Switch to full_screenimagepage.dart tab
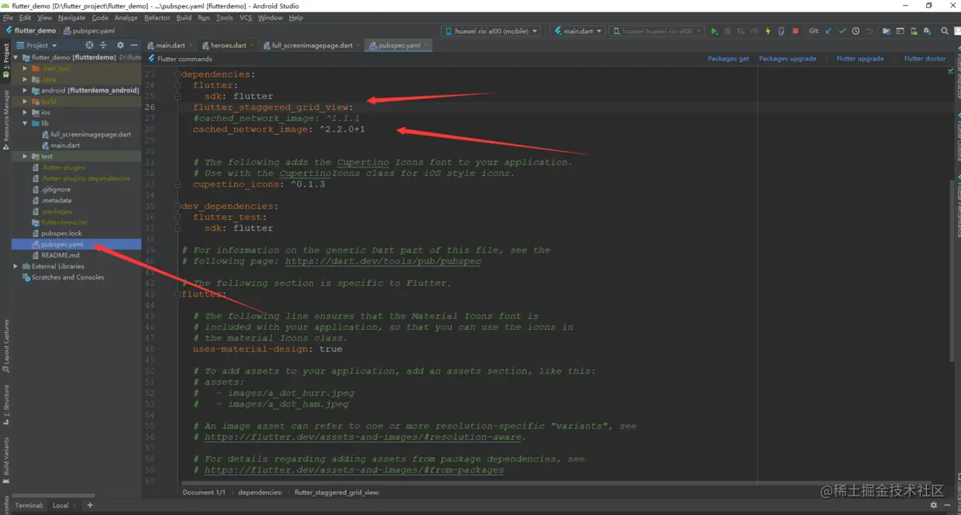Viewport: 961px width, 515px height. coord(308,45)
